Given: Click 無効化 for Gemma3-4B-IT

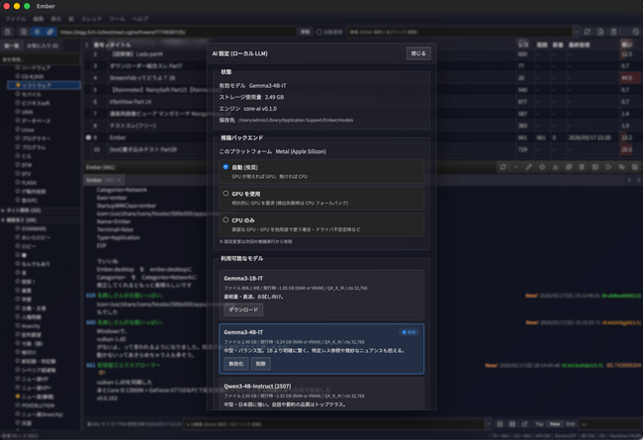Looking at the screenshot, I should (235, 364).
